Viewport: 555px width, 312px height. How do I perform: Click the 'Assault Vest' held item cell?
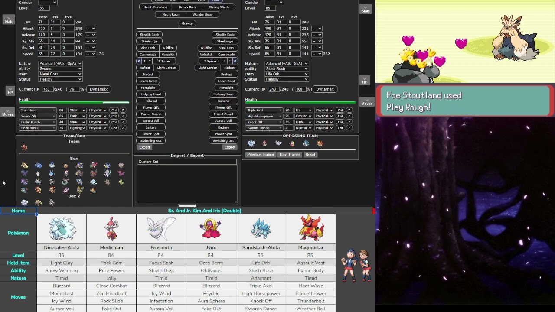tap(311, 263)
